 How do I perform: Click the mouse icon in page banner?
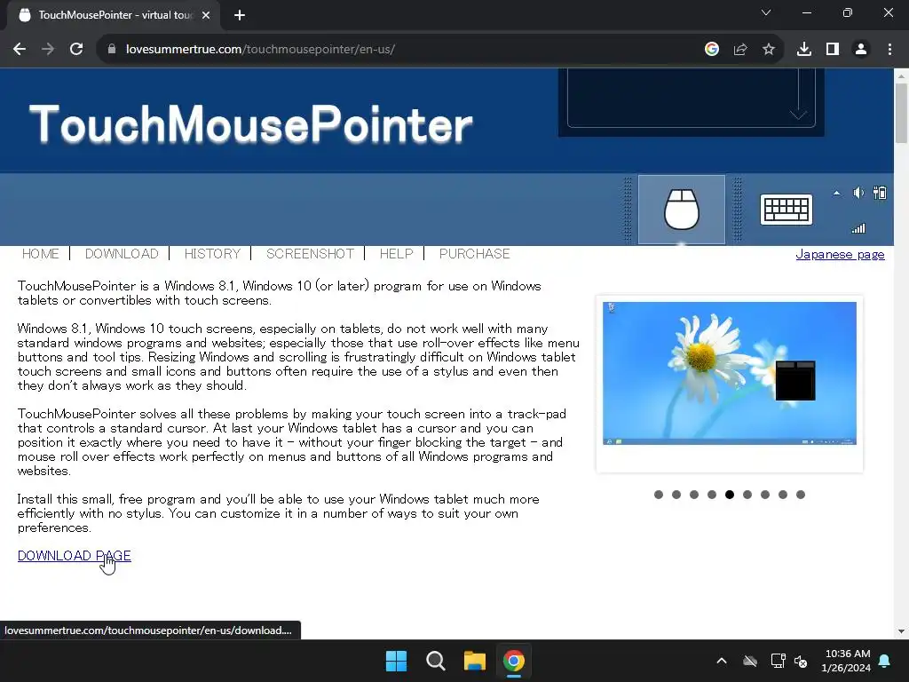click(681, 210)
